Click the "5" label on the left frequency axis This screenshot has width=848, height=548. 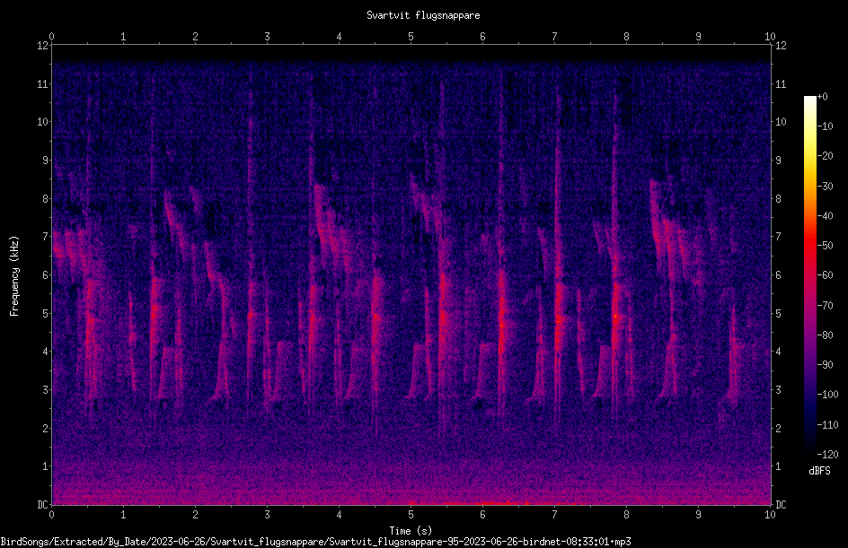(x=46, y=313)
